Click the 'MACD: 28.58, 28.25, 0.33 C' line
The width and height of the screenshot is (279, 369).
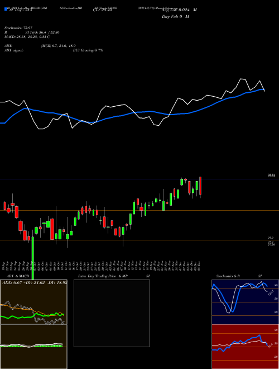click(27, 37)
